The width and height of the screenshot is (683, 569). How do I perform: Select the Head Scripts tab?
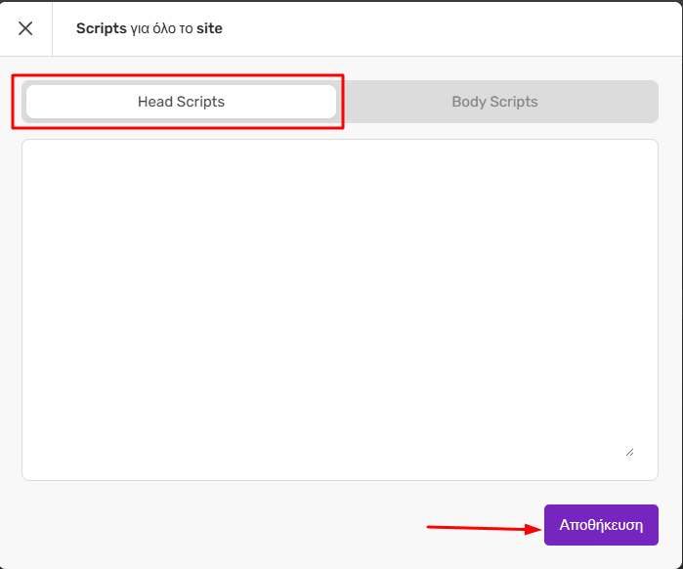point(181,102)
